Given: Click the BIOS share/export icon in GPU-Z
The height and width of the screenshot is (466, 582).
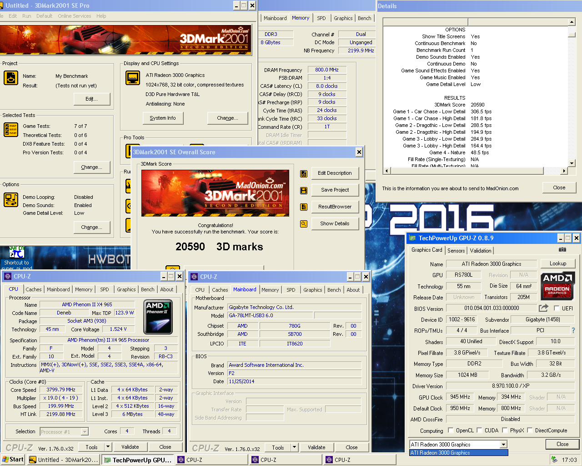Looking at the screenshot, I should point(543,308).
